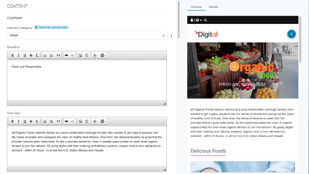Toggle Underline in Headline editor toolbar

[x=25, y=55]
